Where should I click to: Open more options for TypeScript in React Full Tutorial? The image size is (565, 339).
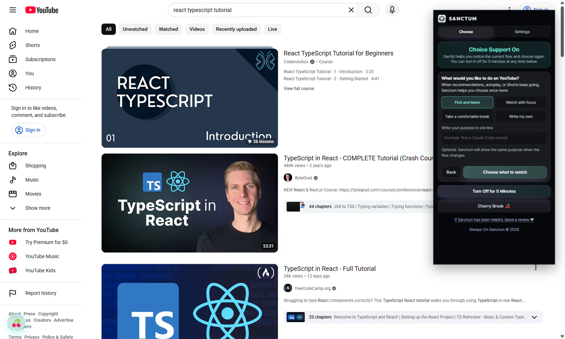tap(536, 267)
